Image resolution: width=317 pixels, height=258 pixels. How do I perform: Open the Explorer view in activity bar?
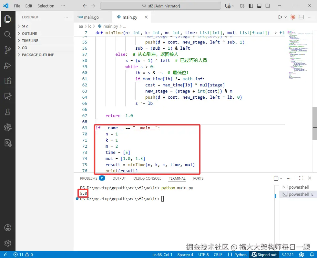(8, 19)
